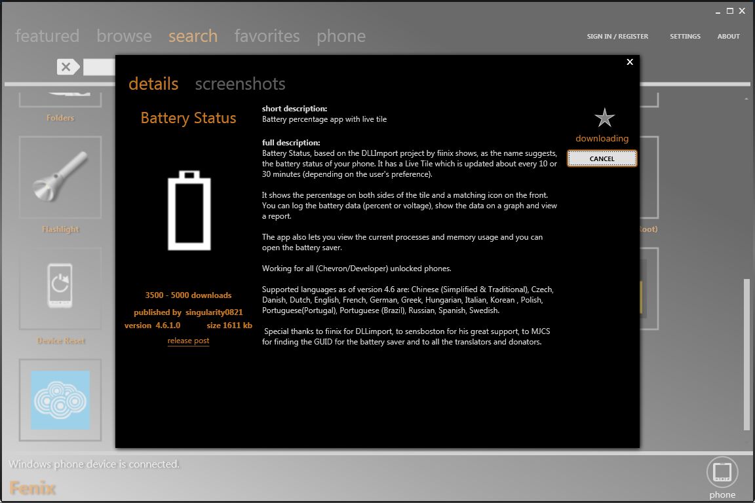Viewport: 755px width, 503px height.
Task: Click the 'size 1611 kb' text
Action: (x=229, y=326)
